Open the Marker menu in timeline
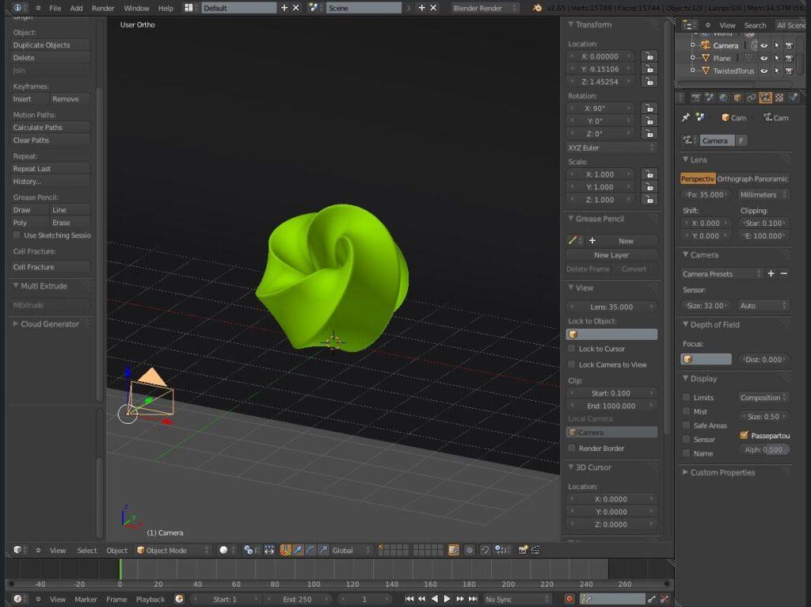 click(x=86, y=599)
